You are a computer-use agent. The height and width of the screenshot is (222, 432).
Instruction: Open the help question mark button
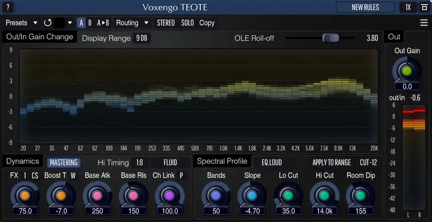pos(8,7)
